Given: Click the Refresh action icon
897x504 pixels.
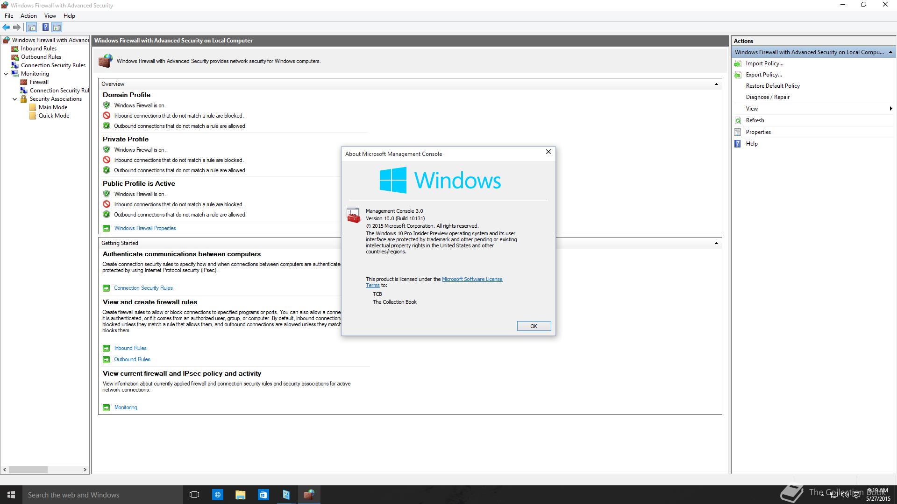Looking at the screenshot, I should pos(738,120).
